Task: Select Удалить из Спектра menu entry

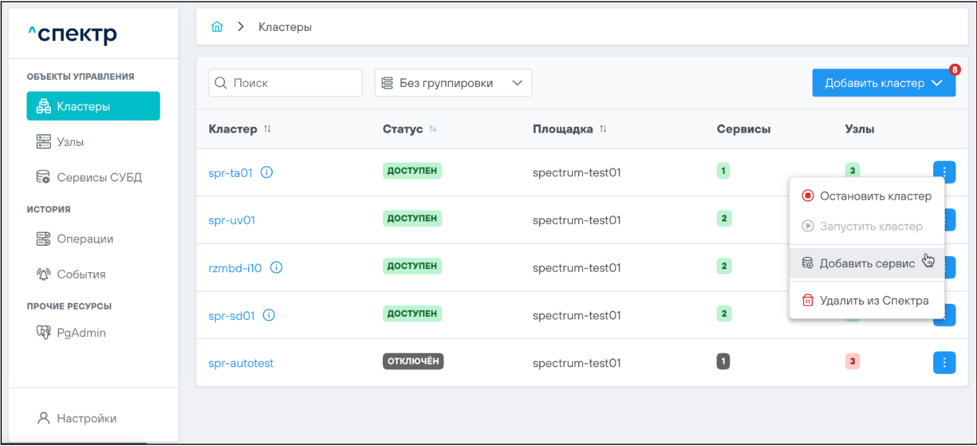Action: [867, 301]
